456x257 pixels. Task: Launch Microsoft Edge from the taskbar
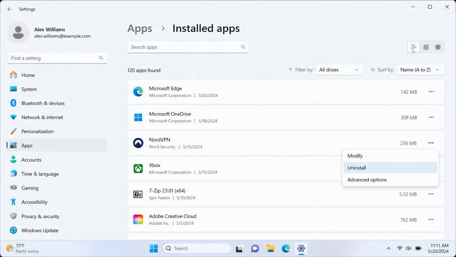pos(286,249)
